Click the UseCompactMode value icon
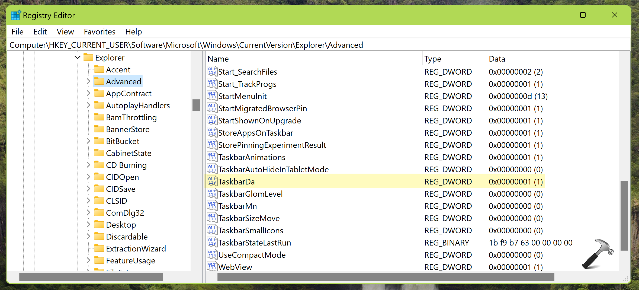This screenshot has width=639, height=290. pyautogui.click(x=212, y=254)
